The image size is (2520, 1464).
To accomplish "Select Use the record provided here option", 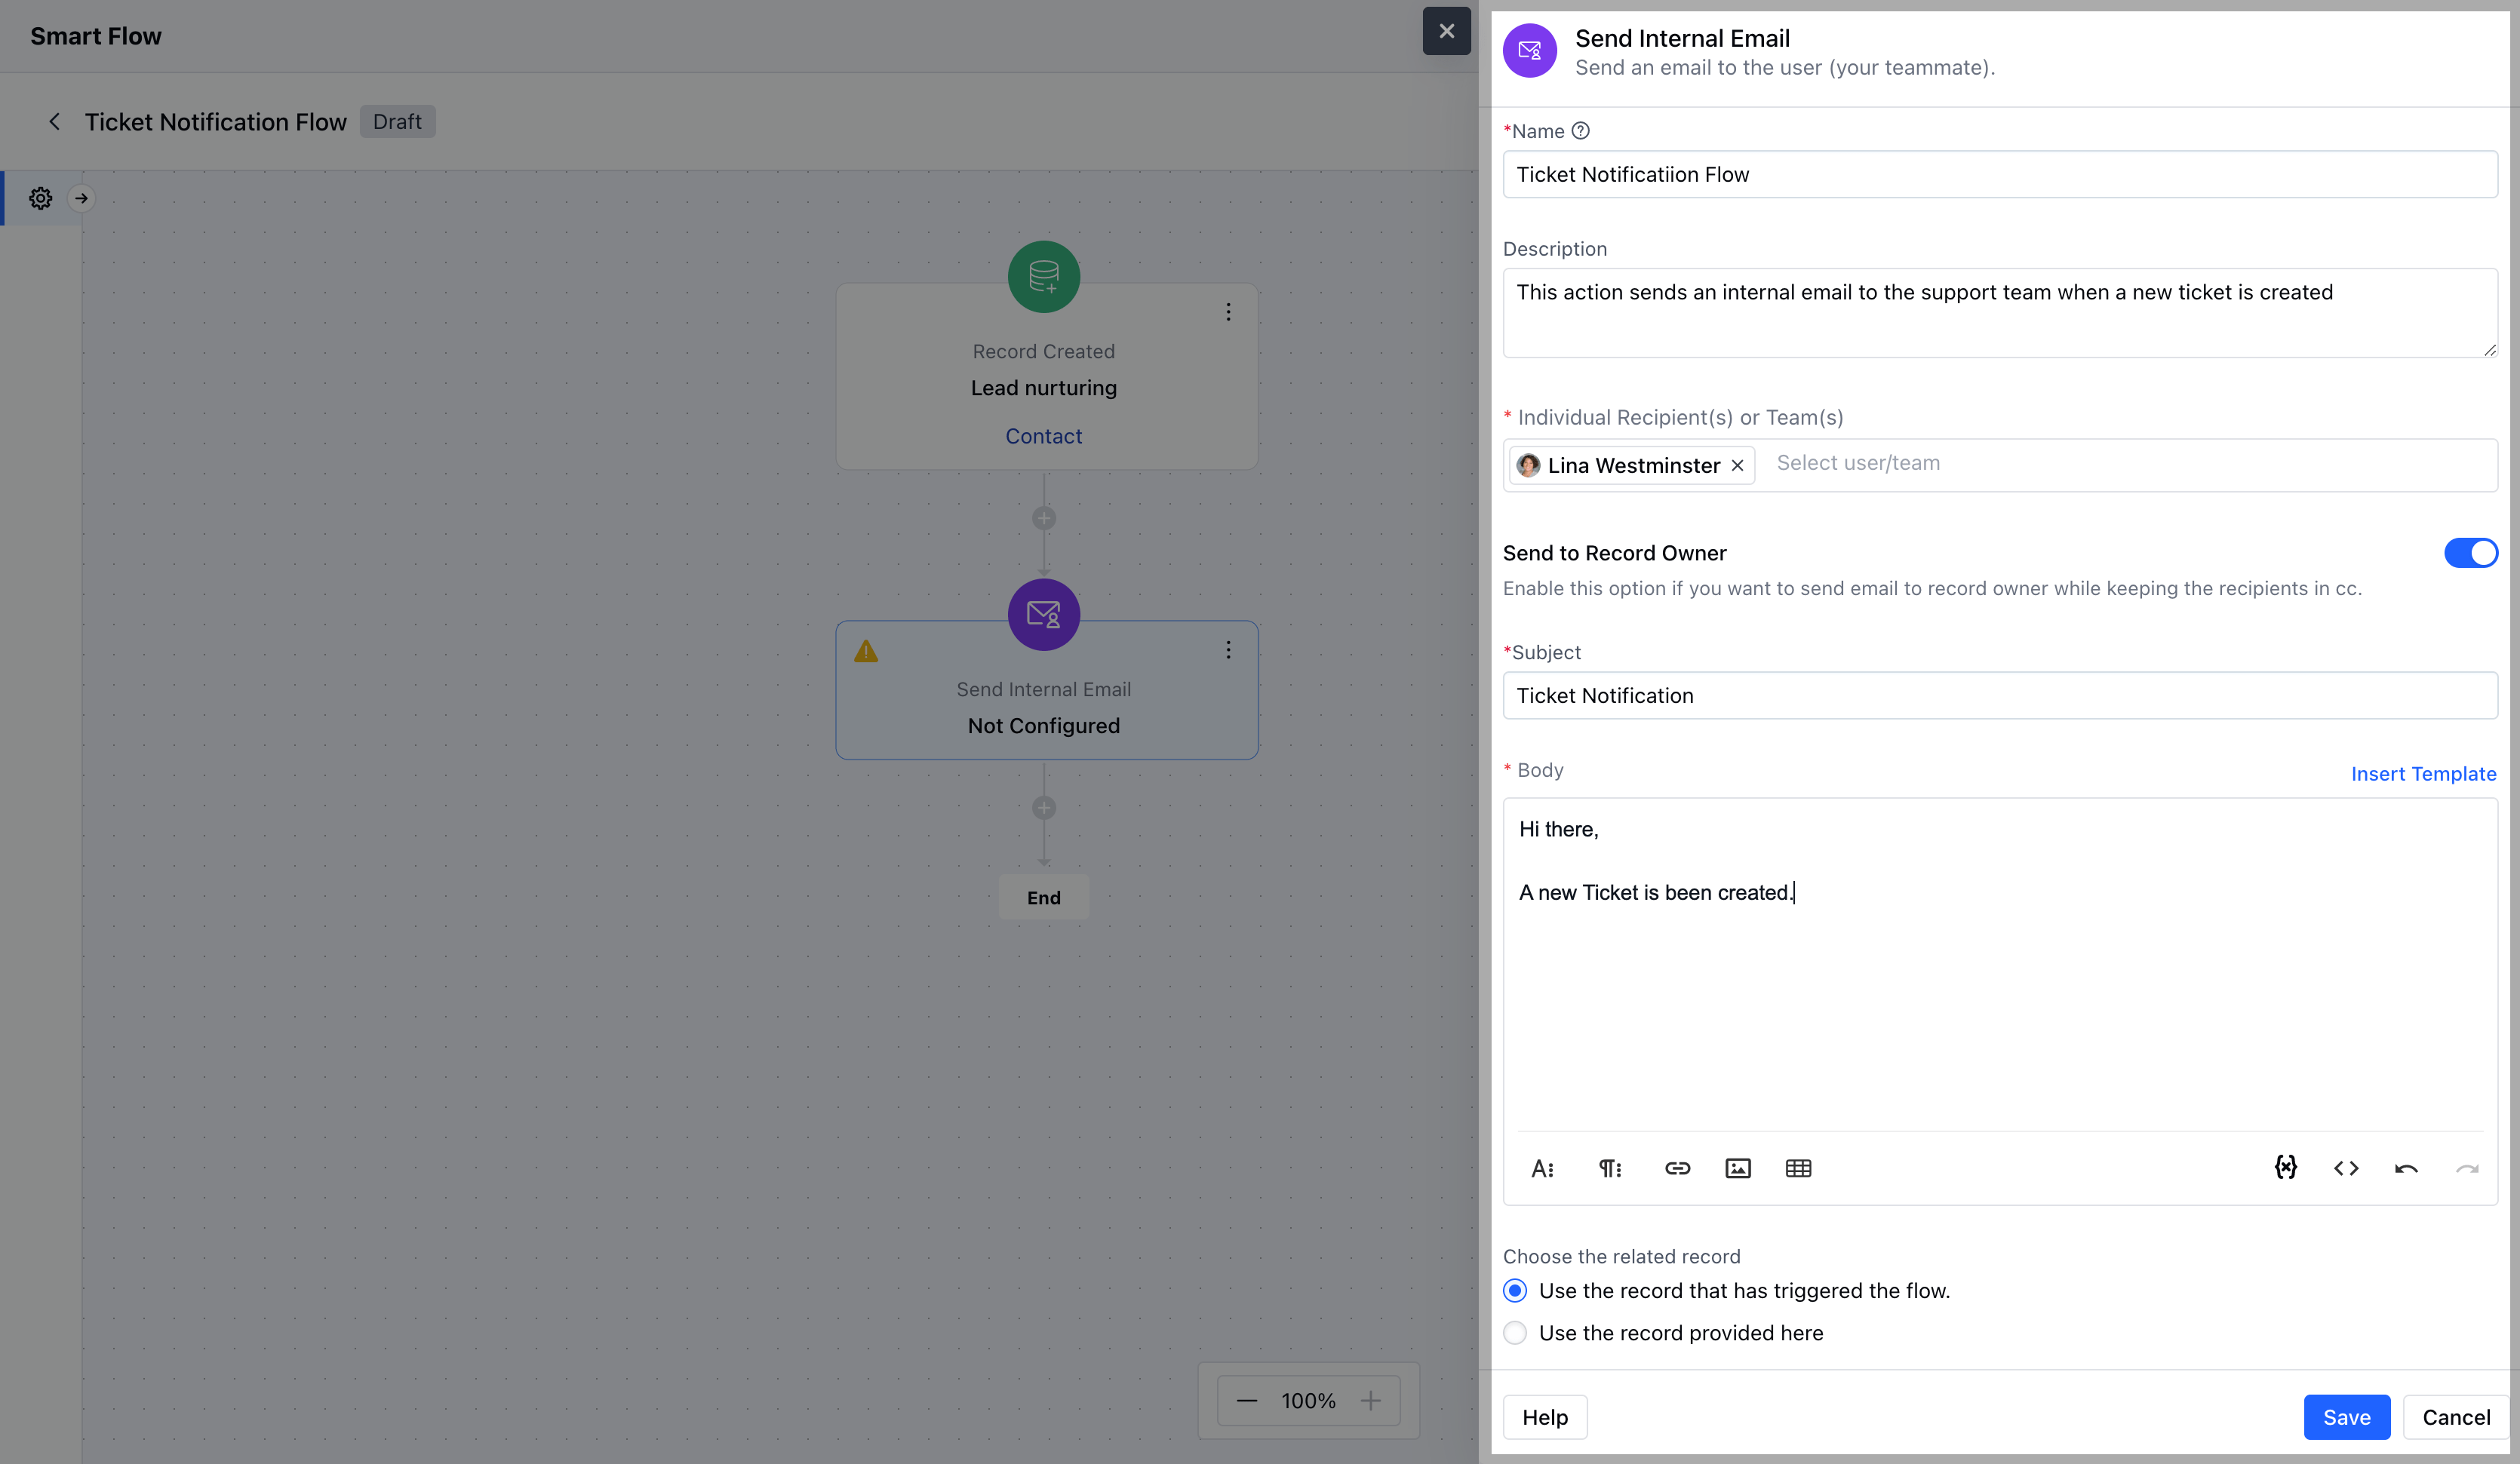I will tap(1515, 1333).
